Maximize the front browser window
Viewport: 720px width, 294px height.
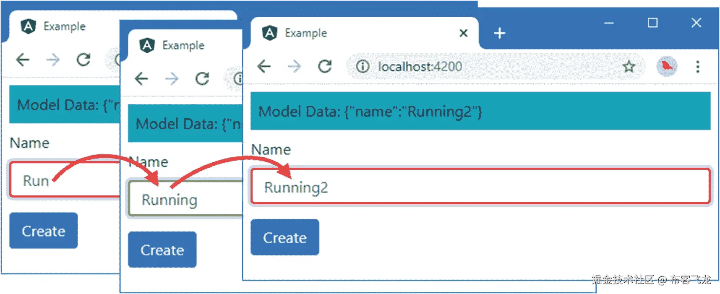click(x=652, y=23)
